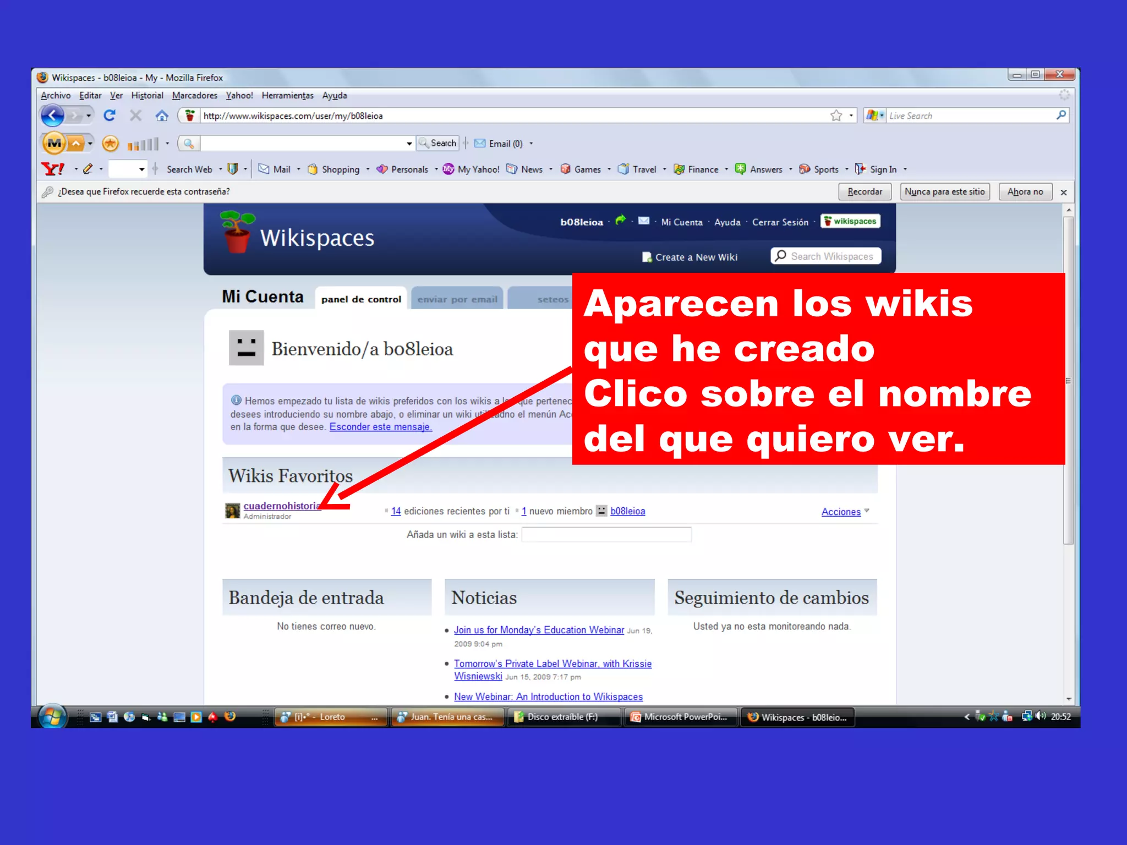Click the Wikispaces plant pot logo
This screenshot has height=845, width=1127.
coord(237,232)
